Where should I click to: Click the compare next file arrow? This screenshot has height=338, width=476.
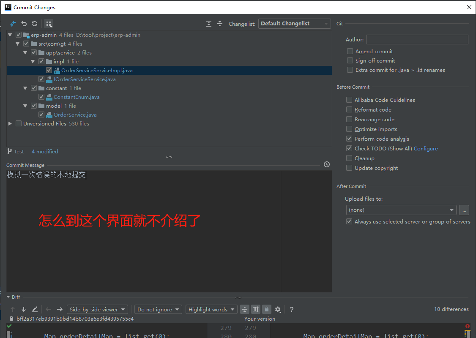pos(60,309)
